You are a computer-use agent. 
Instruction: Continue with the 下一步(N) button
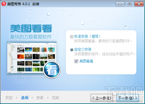(128, 98)
